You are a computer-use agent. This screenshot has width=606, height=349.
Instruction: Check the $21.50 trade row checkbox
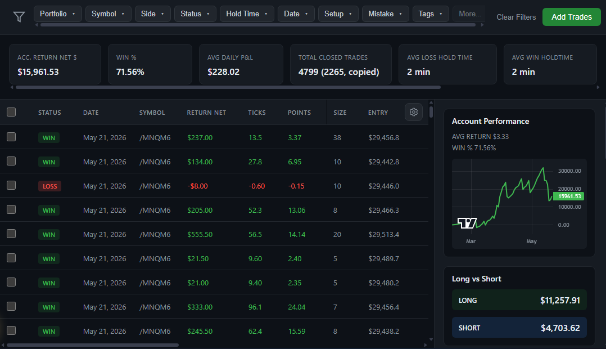click(11, 258)
